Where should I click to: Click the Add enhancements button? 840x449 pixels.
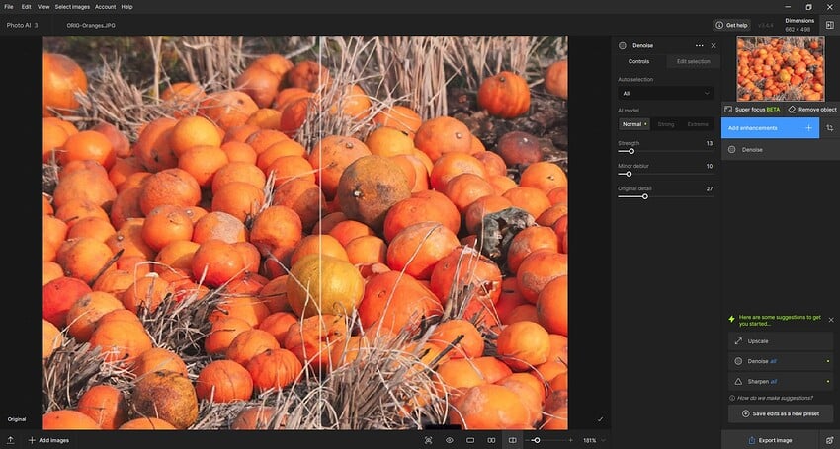[770, 128]
